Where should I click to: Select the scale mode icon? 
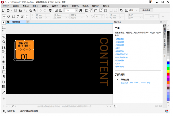(13, 16)
